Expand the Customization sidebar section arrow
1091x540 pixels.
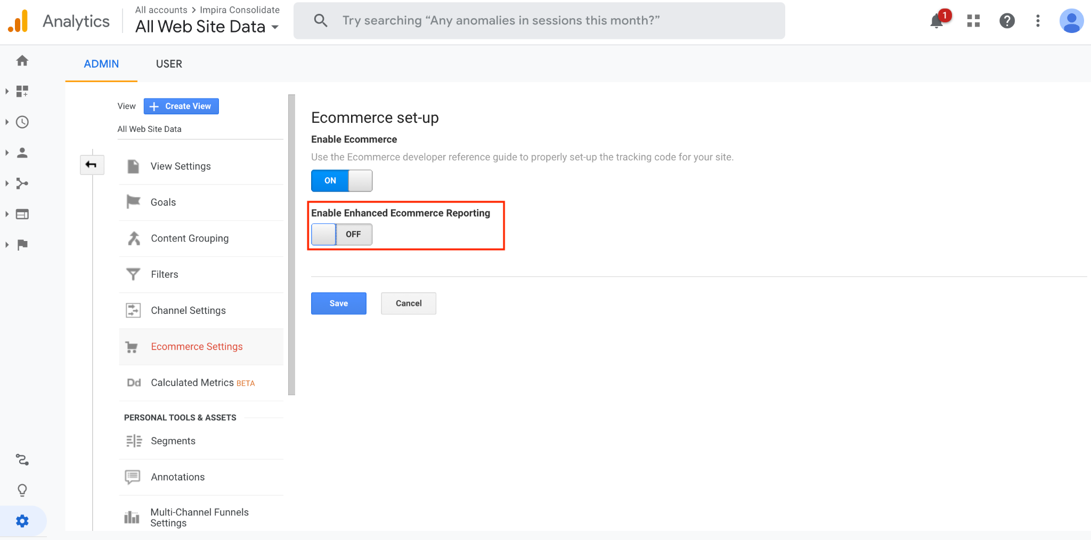[7, 92]
